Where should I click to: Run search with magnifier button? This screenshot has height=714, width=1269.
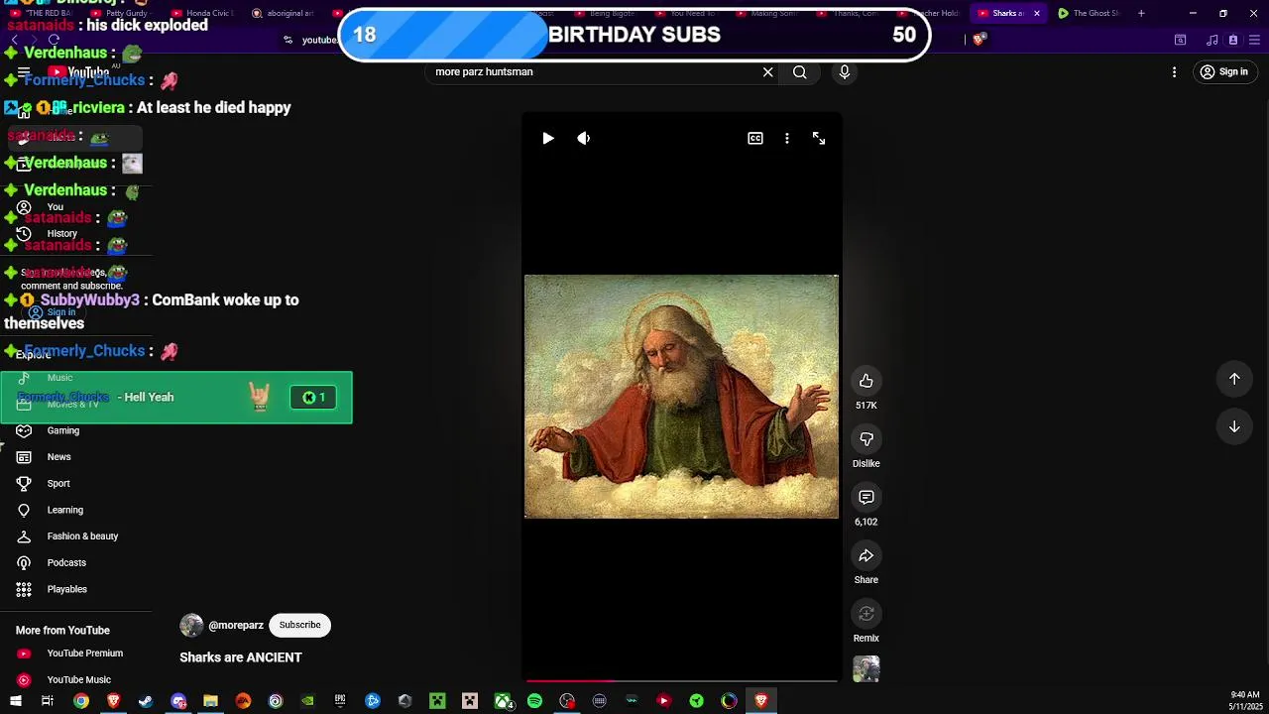(x=800, y=72)
